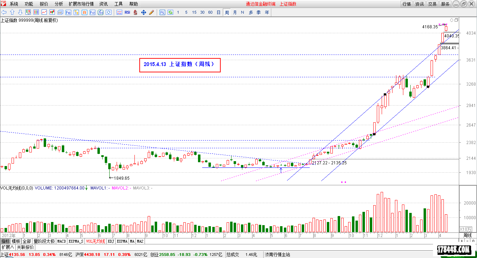Image resolution: width=477 pixels, height=258 pixels.
Task: Select the N custom period
Action: (242, 12)
